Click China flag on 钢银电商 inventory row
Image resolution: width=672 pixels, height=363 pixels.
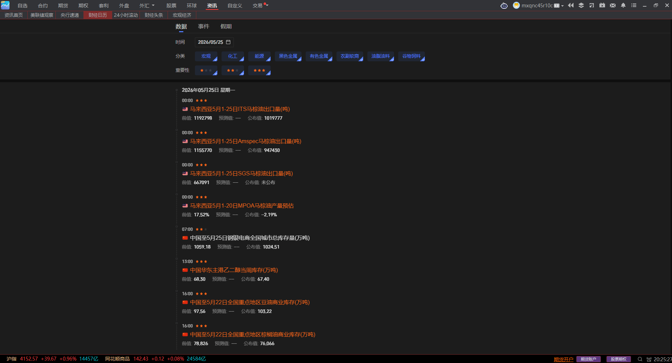coord(185,238)
